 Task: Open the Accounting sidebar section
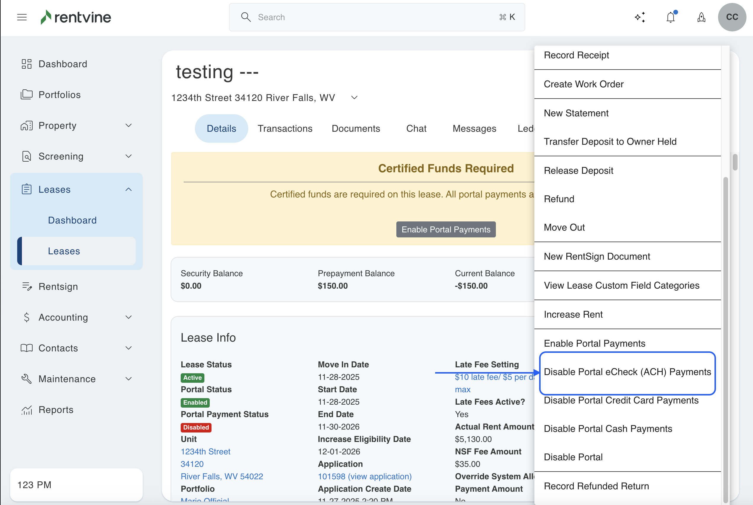(63, 317)
